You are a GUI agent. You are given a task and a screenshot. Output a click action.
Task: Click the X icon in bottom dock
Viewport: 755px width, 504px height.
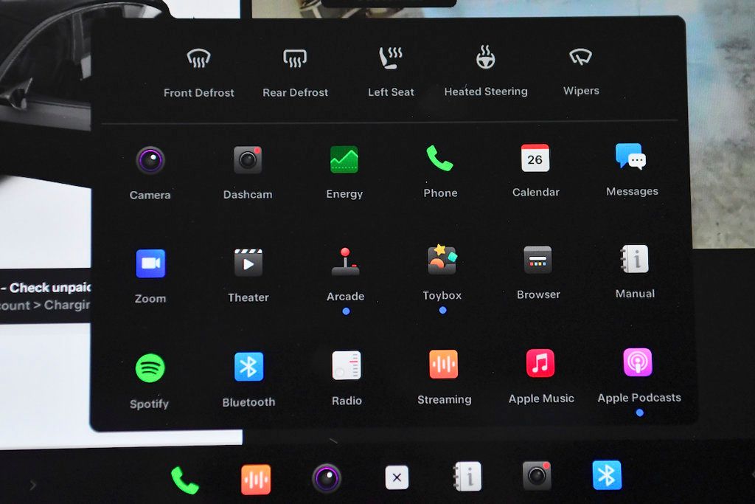(397, 477)
